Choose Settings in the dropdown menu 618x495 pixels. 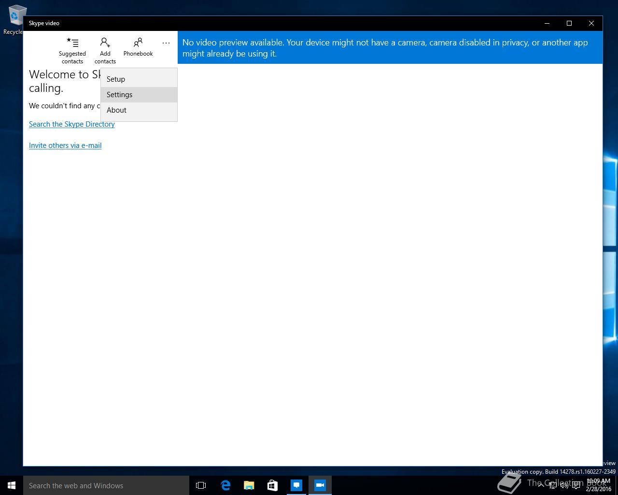point(139,95)
